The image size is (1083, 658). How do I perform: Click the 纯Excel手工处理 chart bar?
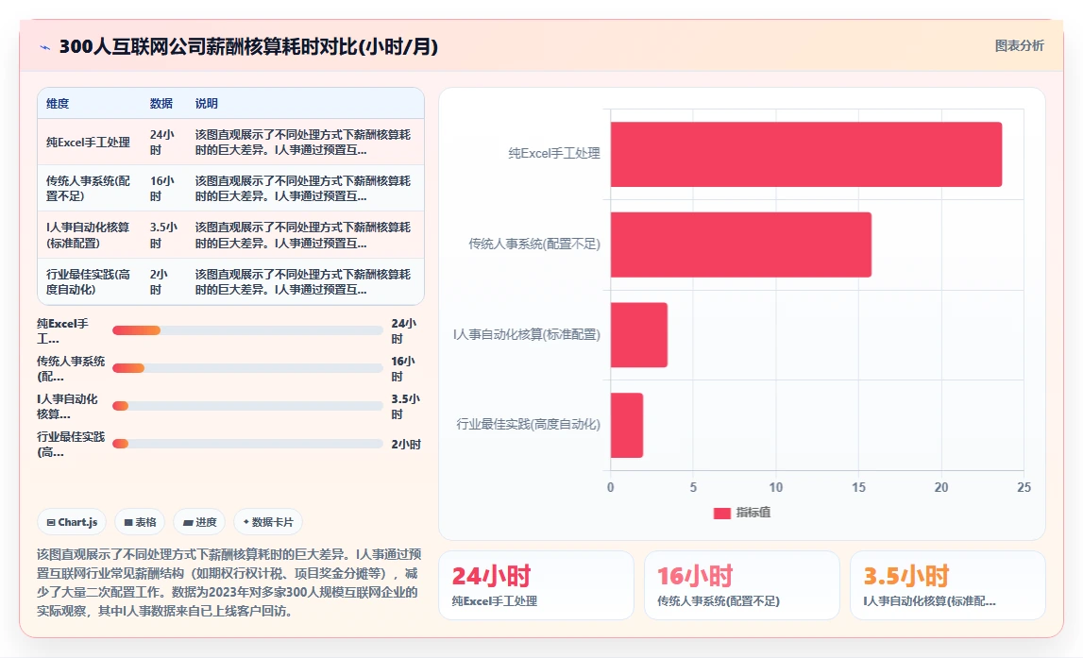pyautogui.click(x=806, y=154)
